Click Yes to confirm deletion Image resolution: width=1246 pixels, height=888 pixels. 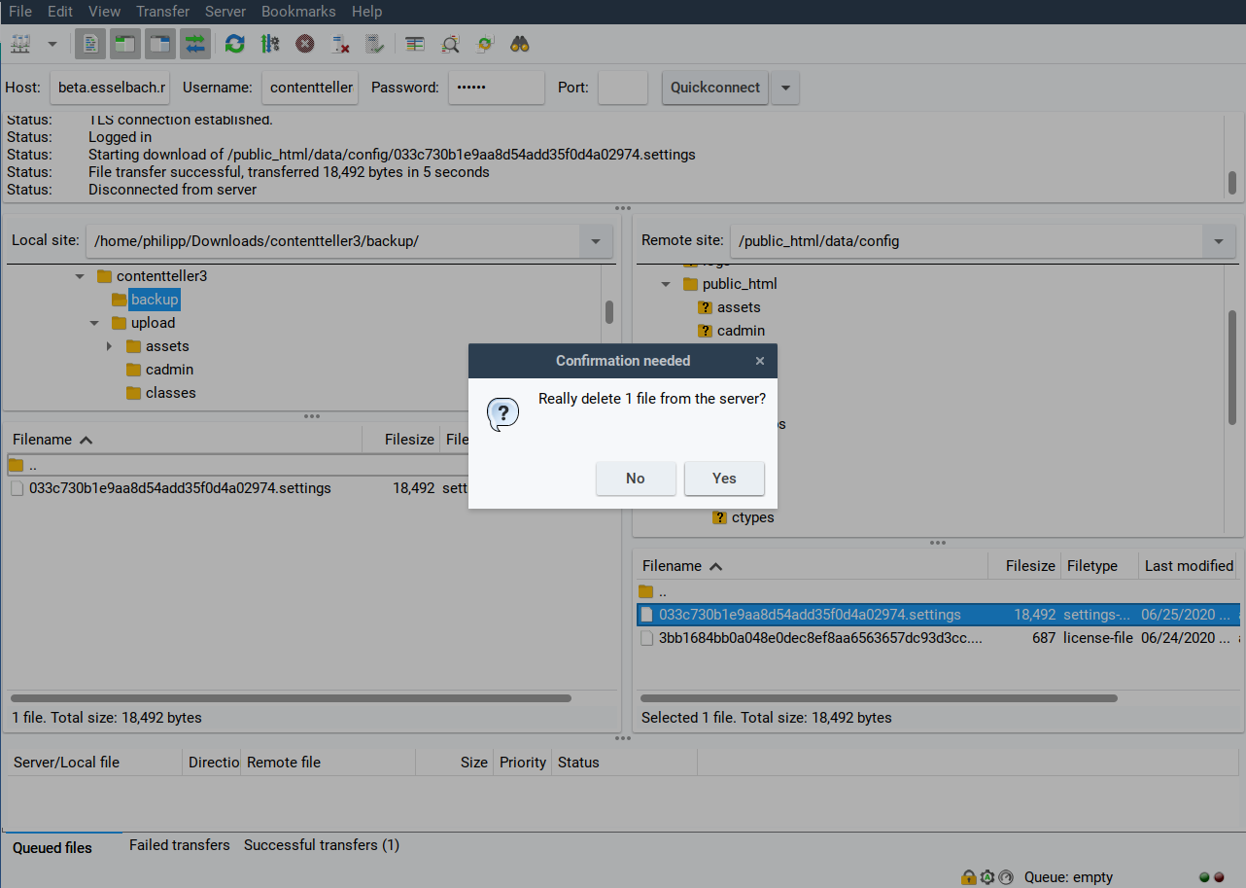(x=724, y=479)
